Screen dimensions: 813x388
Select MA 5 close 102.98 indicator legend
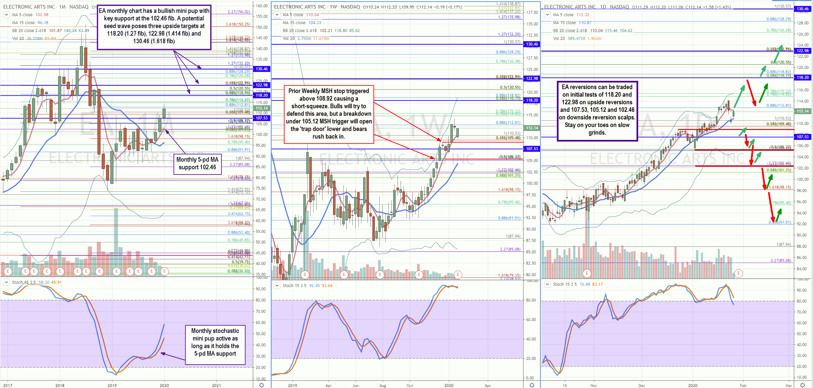30,15
